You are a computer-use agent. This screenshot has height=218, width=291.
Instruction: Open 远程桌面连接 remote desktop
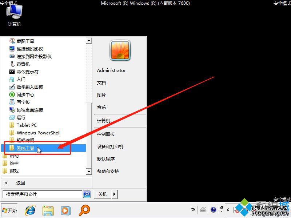point(29,110)
